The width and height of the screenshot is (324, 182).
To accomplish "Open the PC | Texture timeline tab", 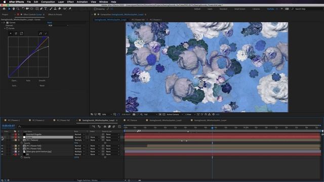I will click(x=132, y=120).
